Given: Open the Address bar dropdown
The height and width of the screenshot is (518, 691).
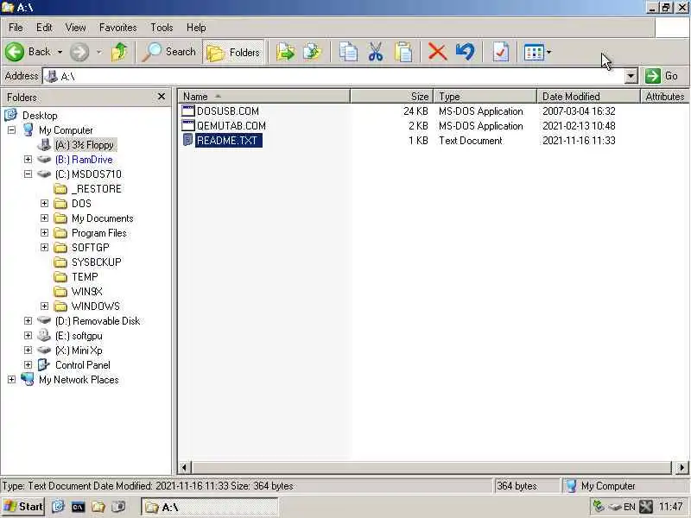Looking at the screenshot, I should click(631, 76).
